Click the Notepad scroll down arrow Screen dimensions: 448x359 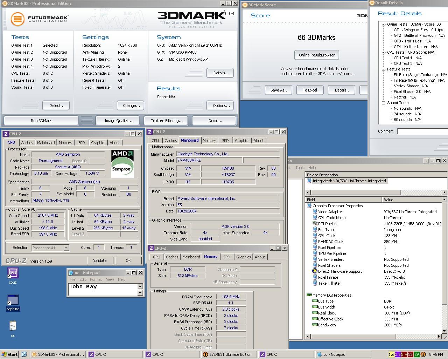point(140,293)
